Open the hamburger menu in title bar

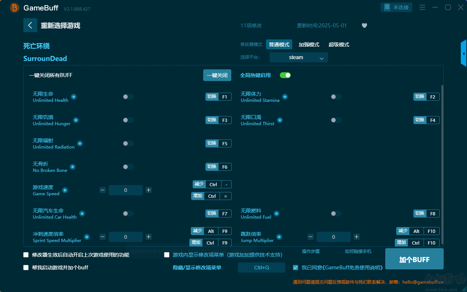[x=422, y=7]
